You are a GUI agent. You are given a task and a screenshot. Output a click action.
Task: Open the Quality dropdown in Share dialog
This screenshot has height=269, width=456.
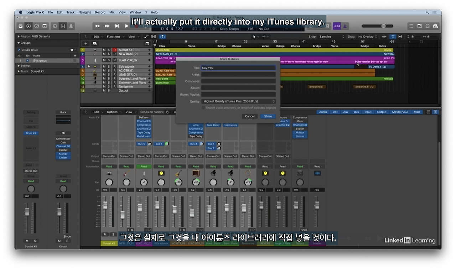pos(238,101)
